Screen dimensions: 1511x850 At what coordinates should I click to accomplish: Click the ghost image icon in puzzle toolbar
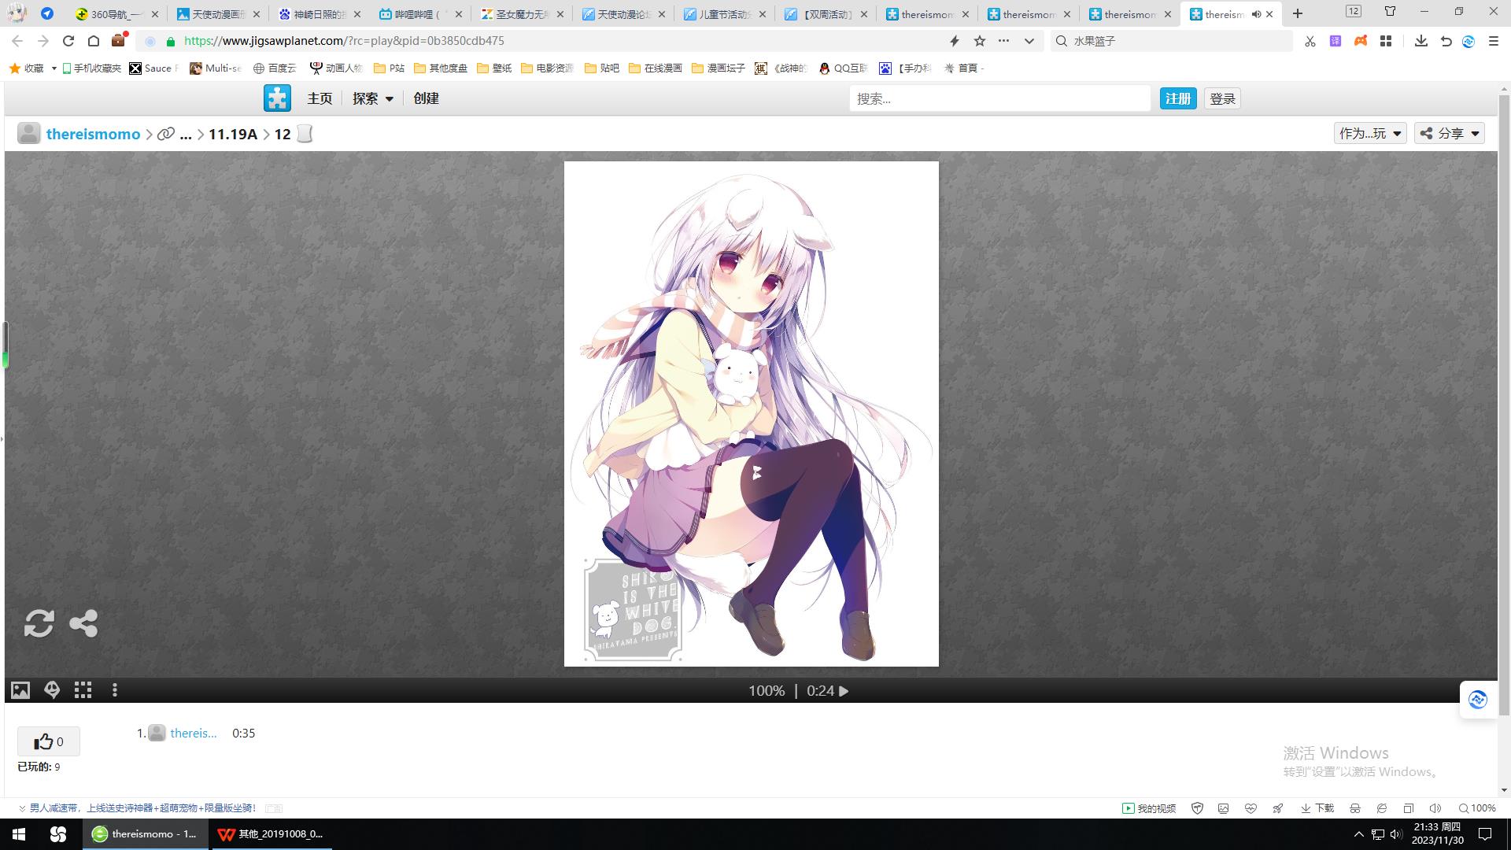52,690
